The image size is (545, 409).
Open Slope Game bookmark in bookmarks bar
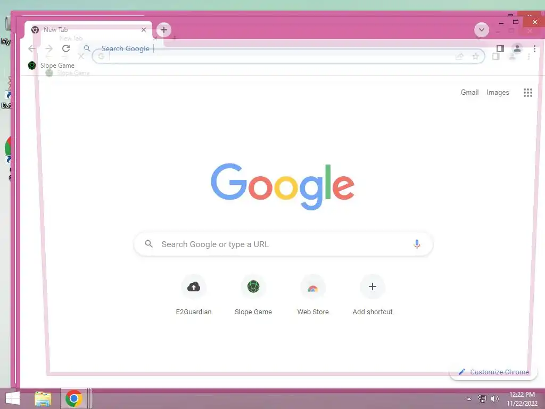pos(51,66)
